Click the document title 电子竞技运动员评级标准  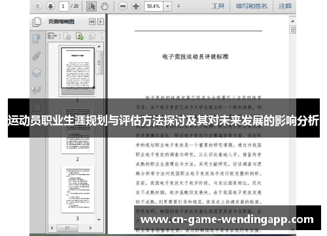tap(196, 57)
